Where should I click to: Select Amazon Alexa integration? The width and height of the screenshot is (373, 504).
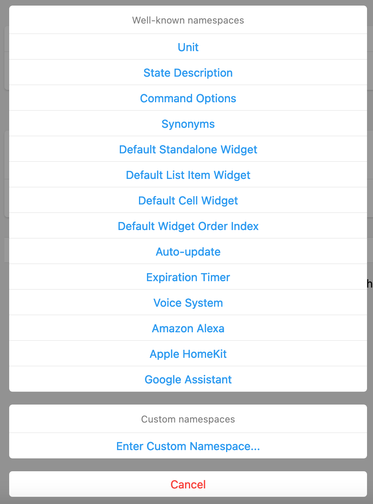point(188,328)
